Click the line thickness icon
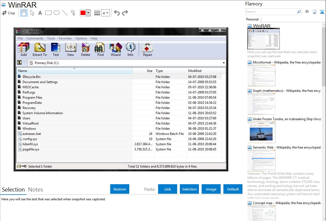Screen dimensions: 326x221 pos(97,13)
